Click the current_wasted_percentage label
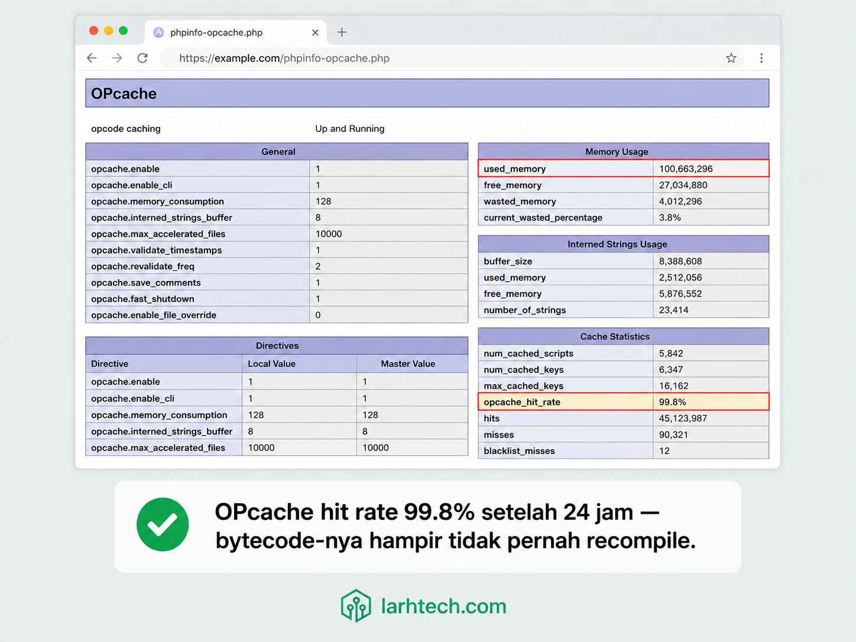The height and width of the screenshot is (642, 856). [543, 218]
